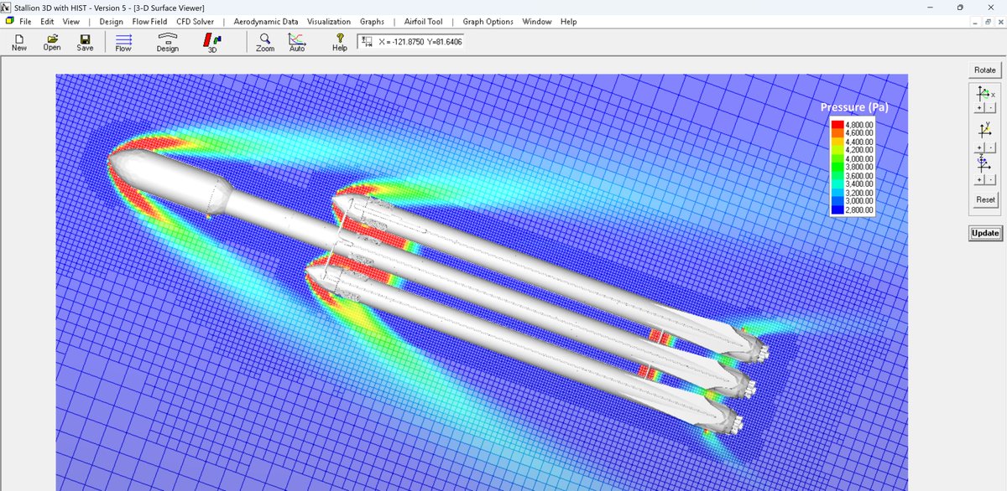Decrease Y-axis rotation with minus button
Viewport: 1007px width, 491px height.
tap(989, 146)
